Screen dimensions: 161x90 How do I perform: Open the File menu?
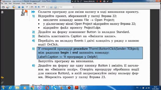2,3
